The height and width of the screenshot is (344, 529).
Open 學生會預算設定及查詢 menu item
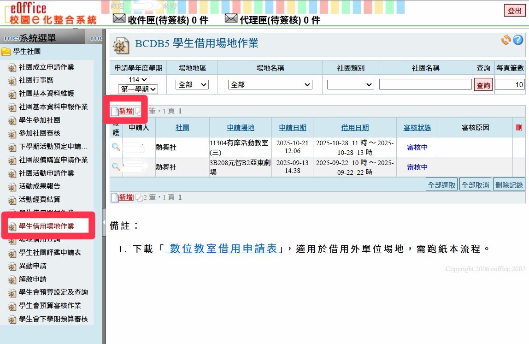click(53, 292)
